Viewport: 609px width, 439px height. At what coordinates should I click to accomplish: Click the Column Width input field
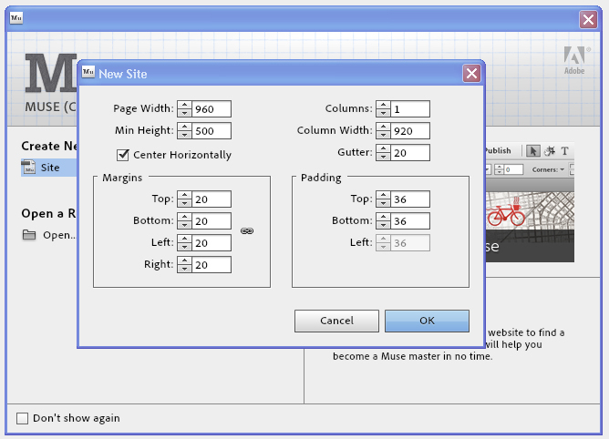click(x=410, y=130)
